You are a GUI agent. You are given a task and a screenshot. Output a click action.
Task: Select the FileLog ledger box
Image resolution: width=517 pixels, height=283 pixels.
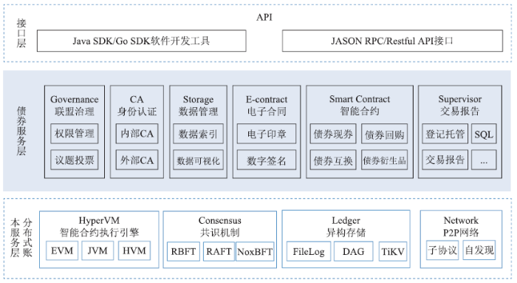click(309, 251)
